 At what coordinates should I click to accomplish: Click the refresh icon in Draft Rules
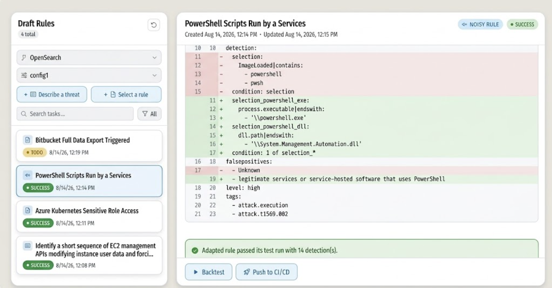coord(154,25)
